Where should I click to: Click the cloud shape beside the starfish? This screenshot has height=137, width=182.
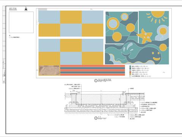tap(162, 33)
